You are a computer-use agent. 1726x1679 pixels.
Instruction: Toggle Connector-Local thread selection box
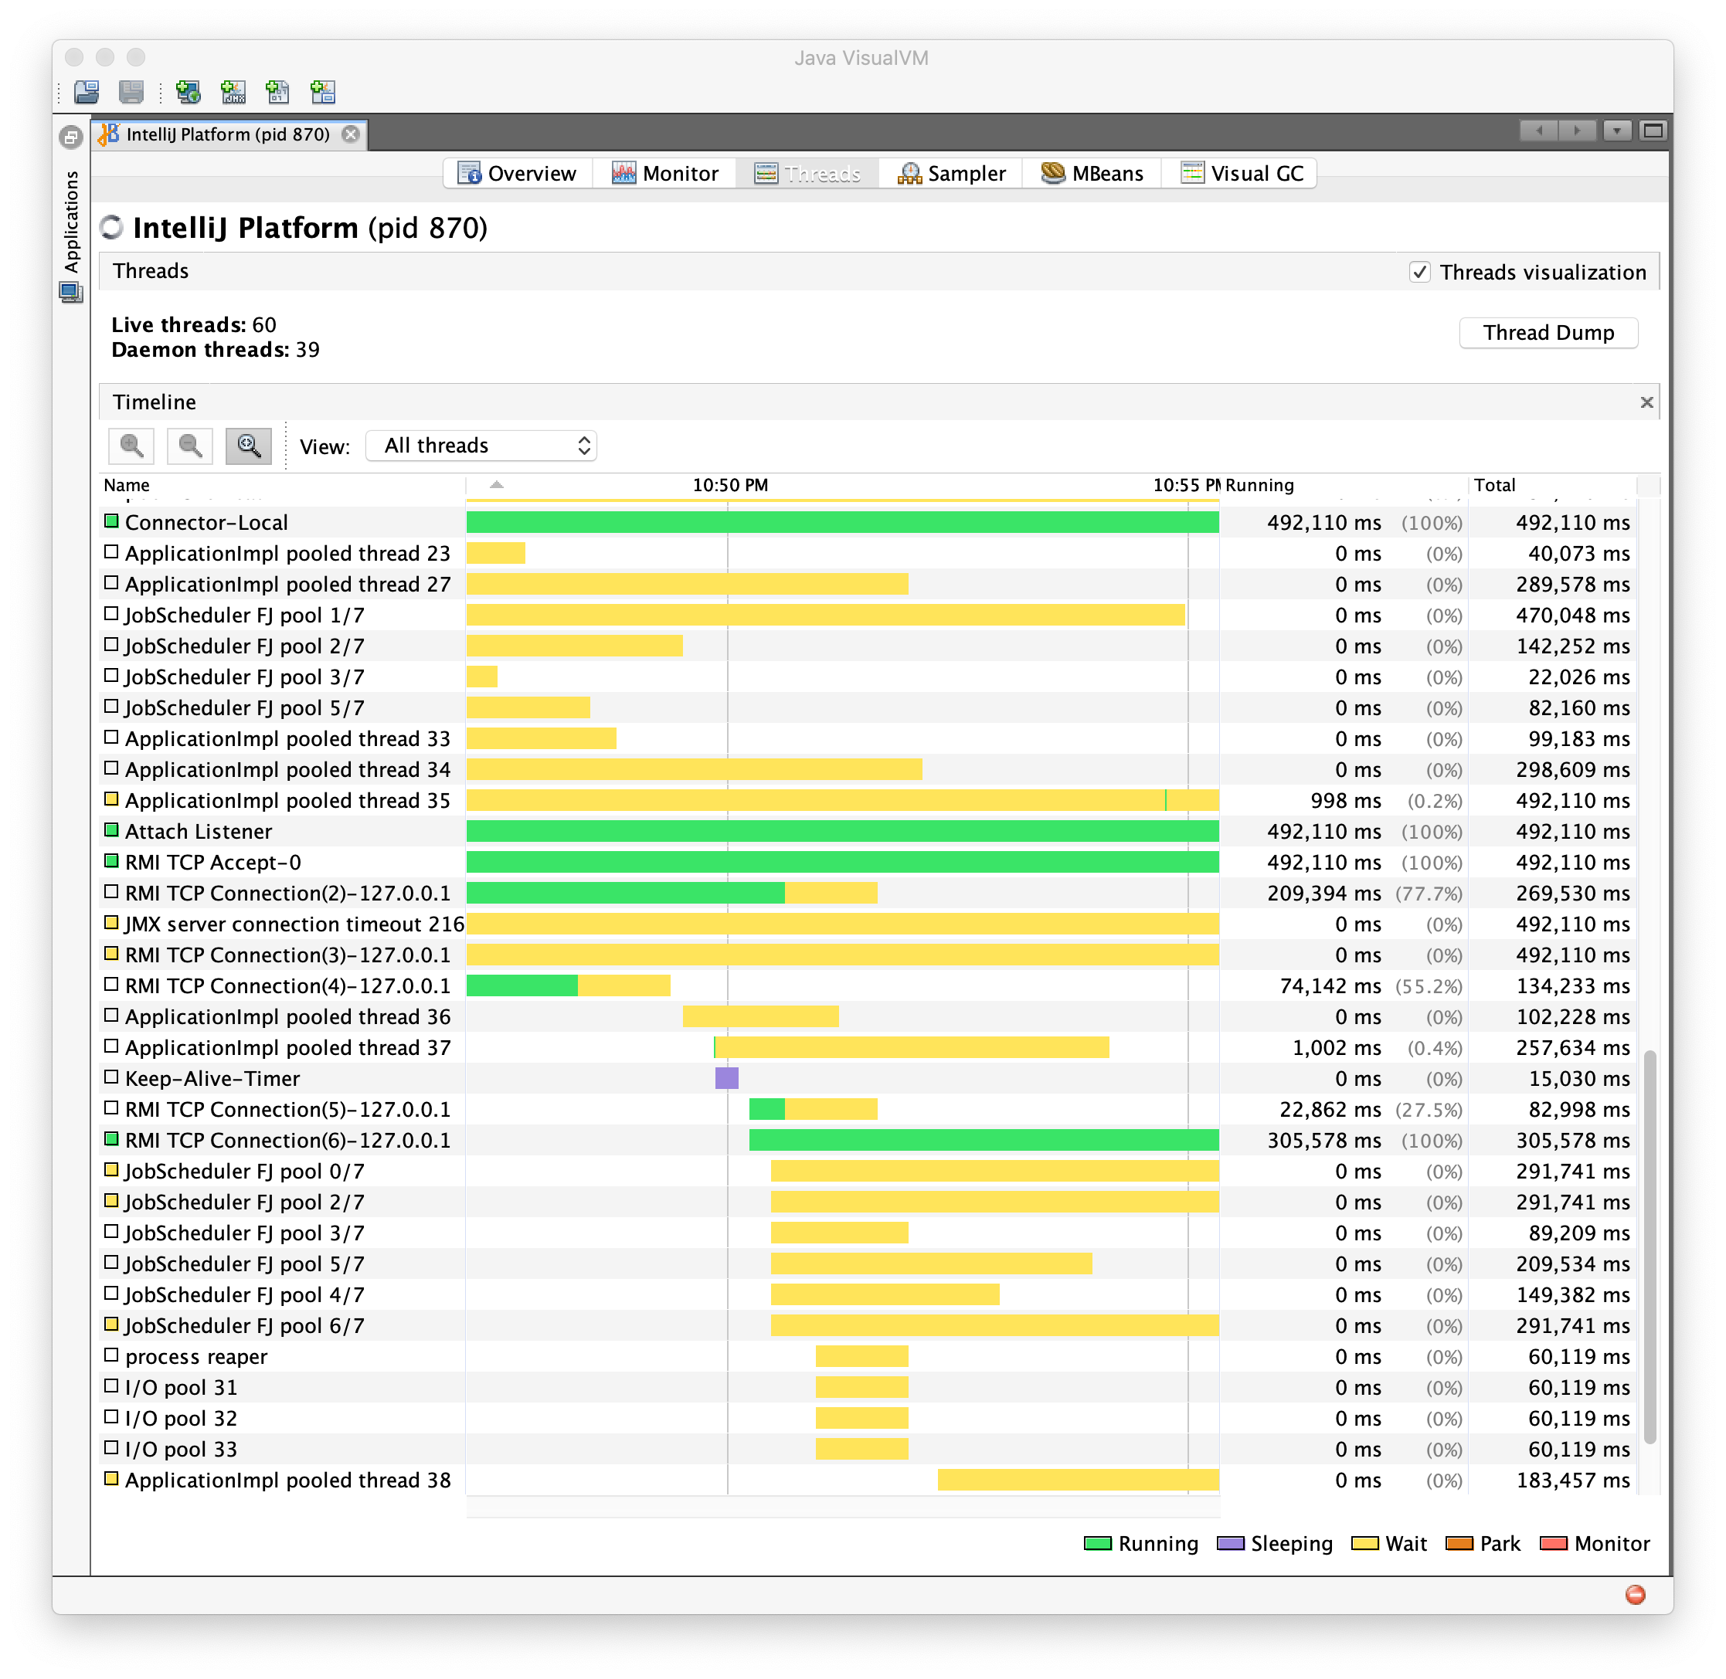[x=111, y=521]
